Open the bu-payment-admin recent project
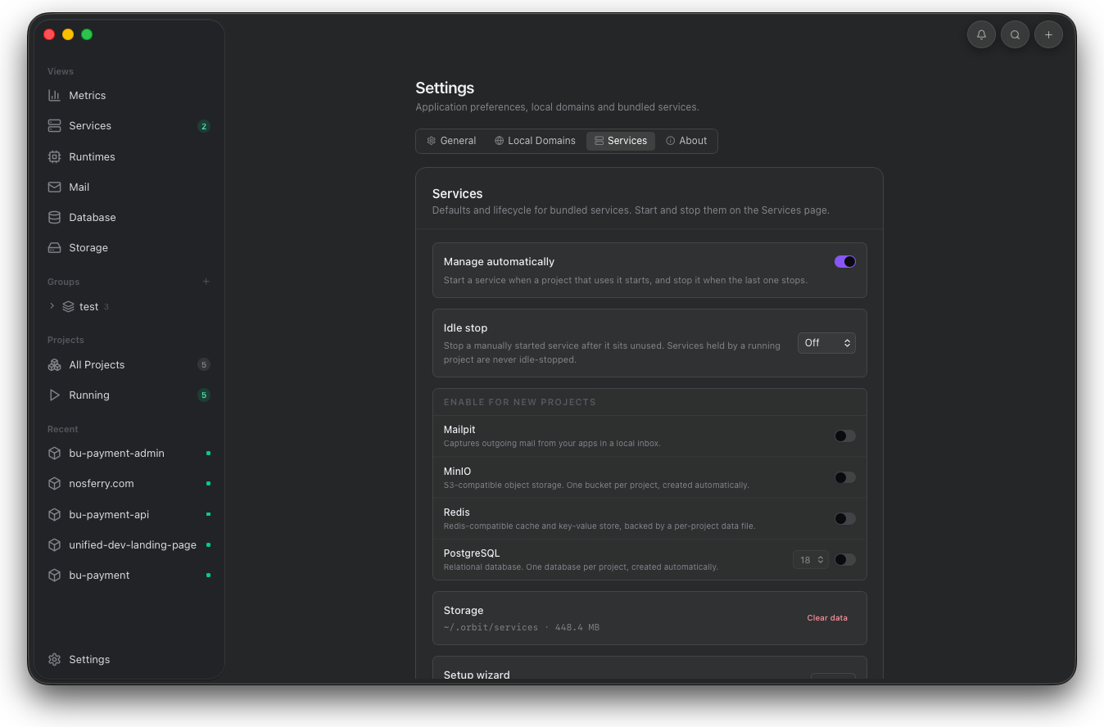Screen dimensions: 1104x727 tap(129, 453)
